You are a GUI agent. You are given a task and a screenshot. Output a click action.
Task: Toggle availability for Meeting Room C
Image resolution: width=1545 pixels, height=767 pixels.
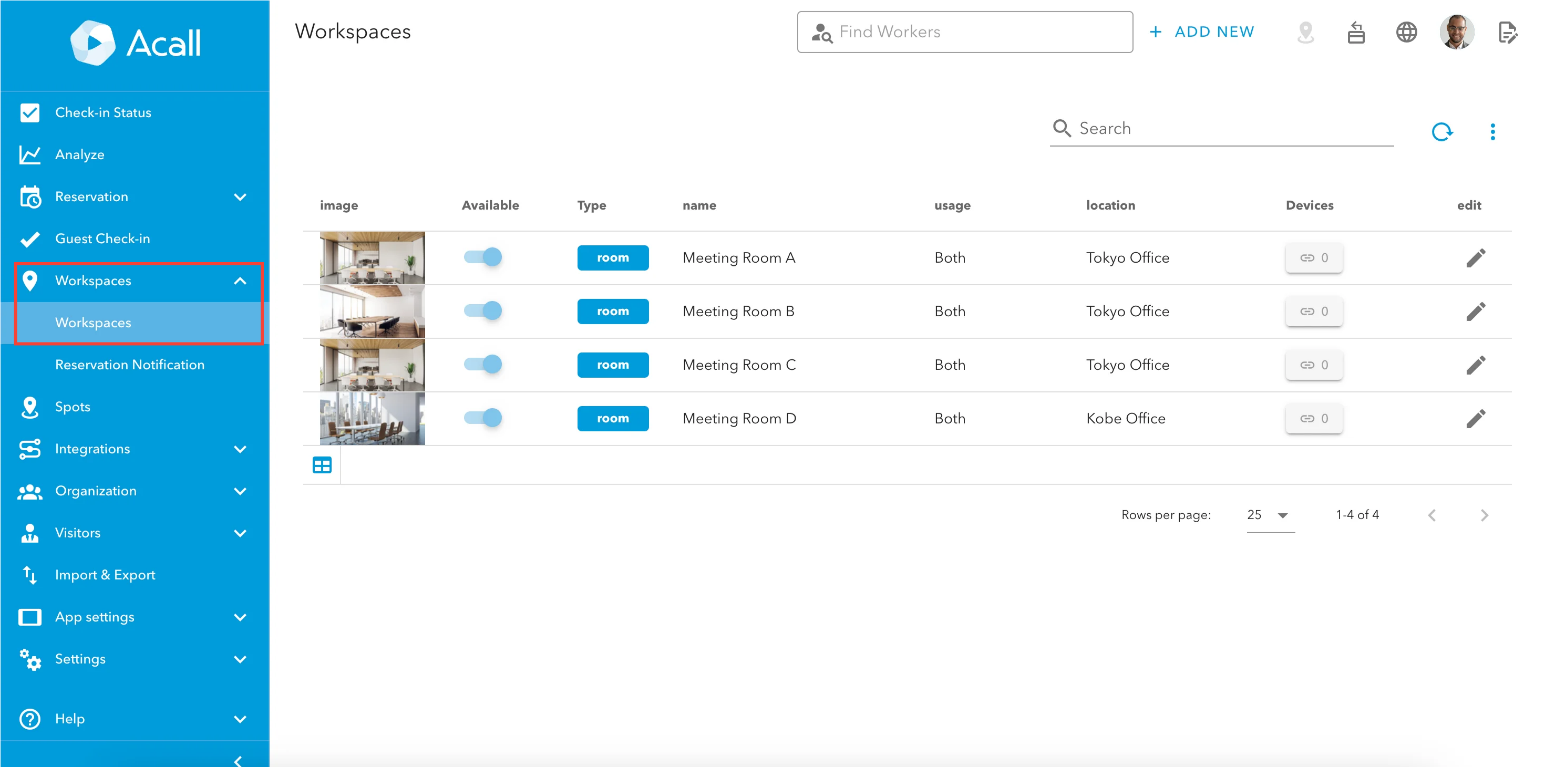(x=483, y=364)
